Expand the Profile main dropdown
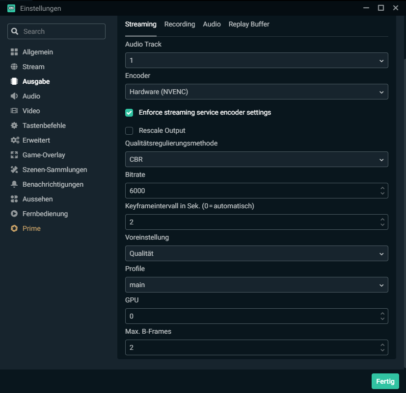Viewport: 406px width, 393px height. coord(256,285)
